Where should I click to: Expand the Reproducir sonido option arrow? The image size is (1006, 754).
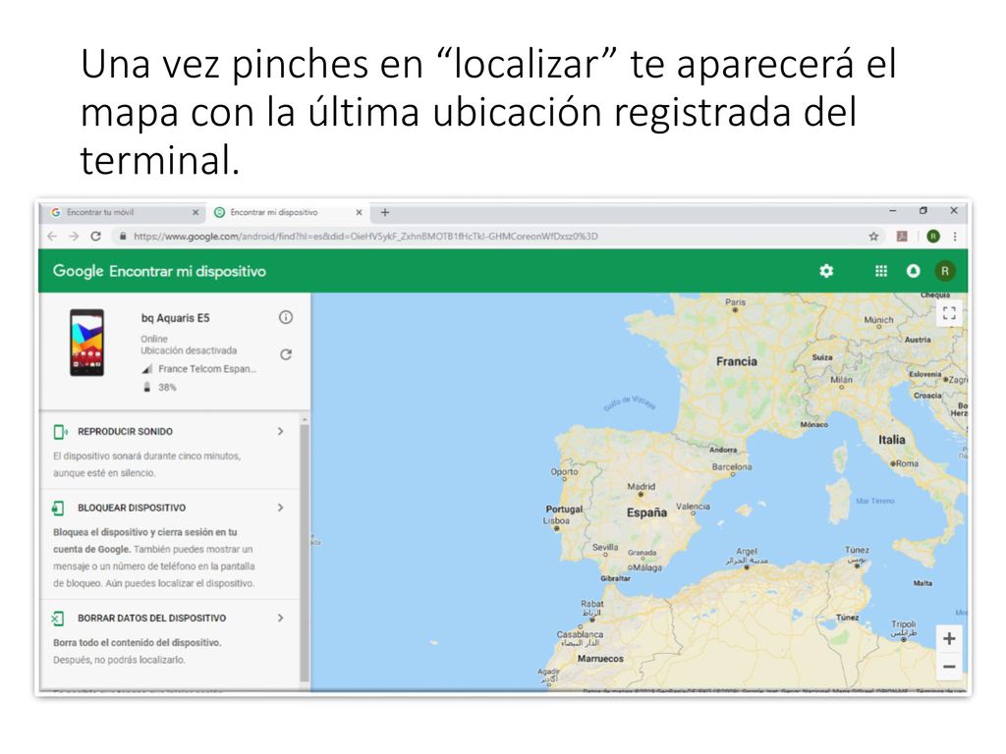(280, 432)
